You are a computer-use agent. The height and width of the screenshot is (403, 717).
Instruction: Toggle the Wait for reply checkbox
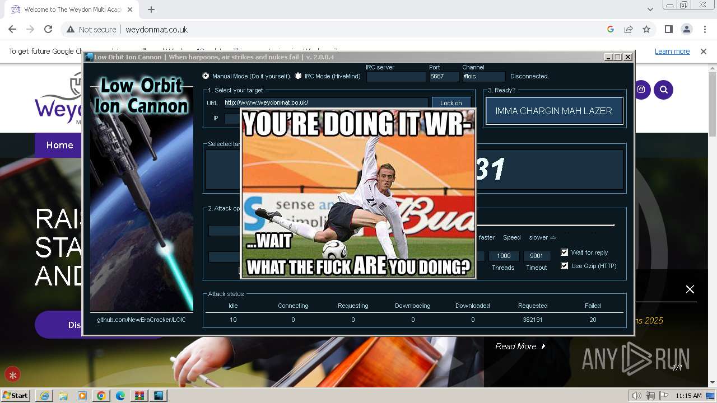click(x=565, y=252)
